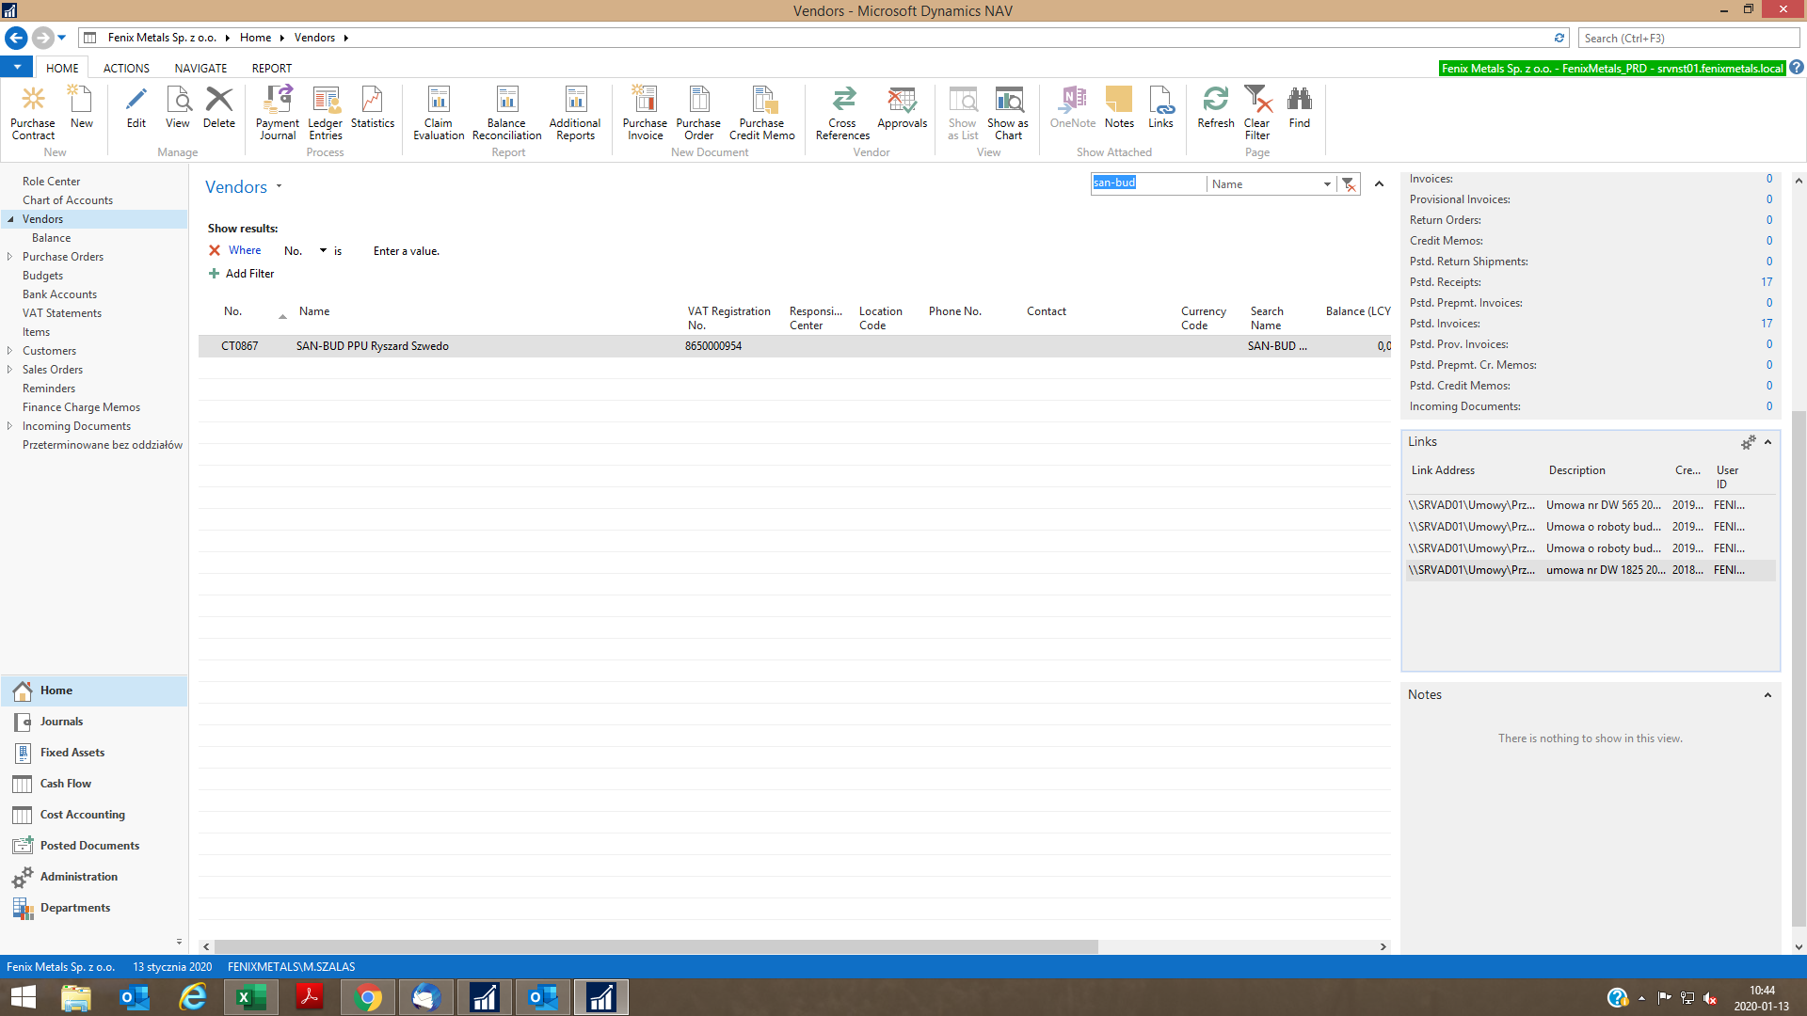Open Cross References
Screen dimensions: 1807x1016
click(843, 113)
